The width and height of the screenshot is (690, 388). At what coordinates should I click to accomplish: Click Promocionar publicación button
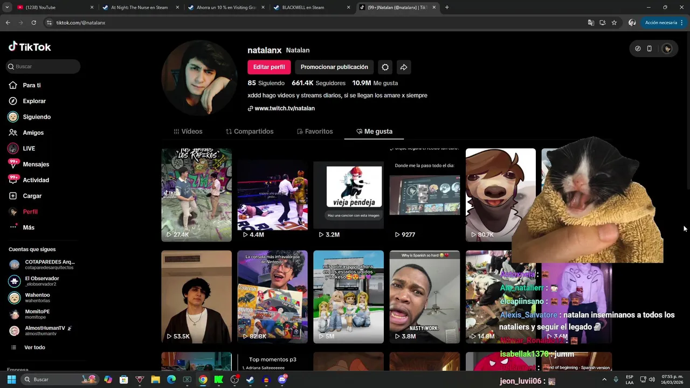334,67
